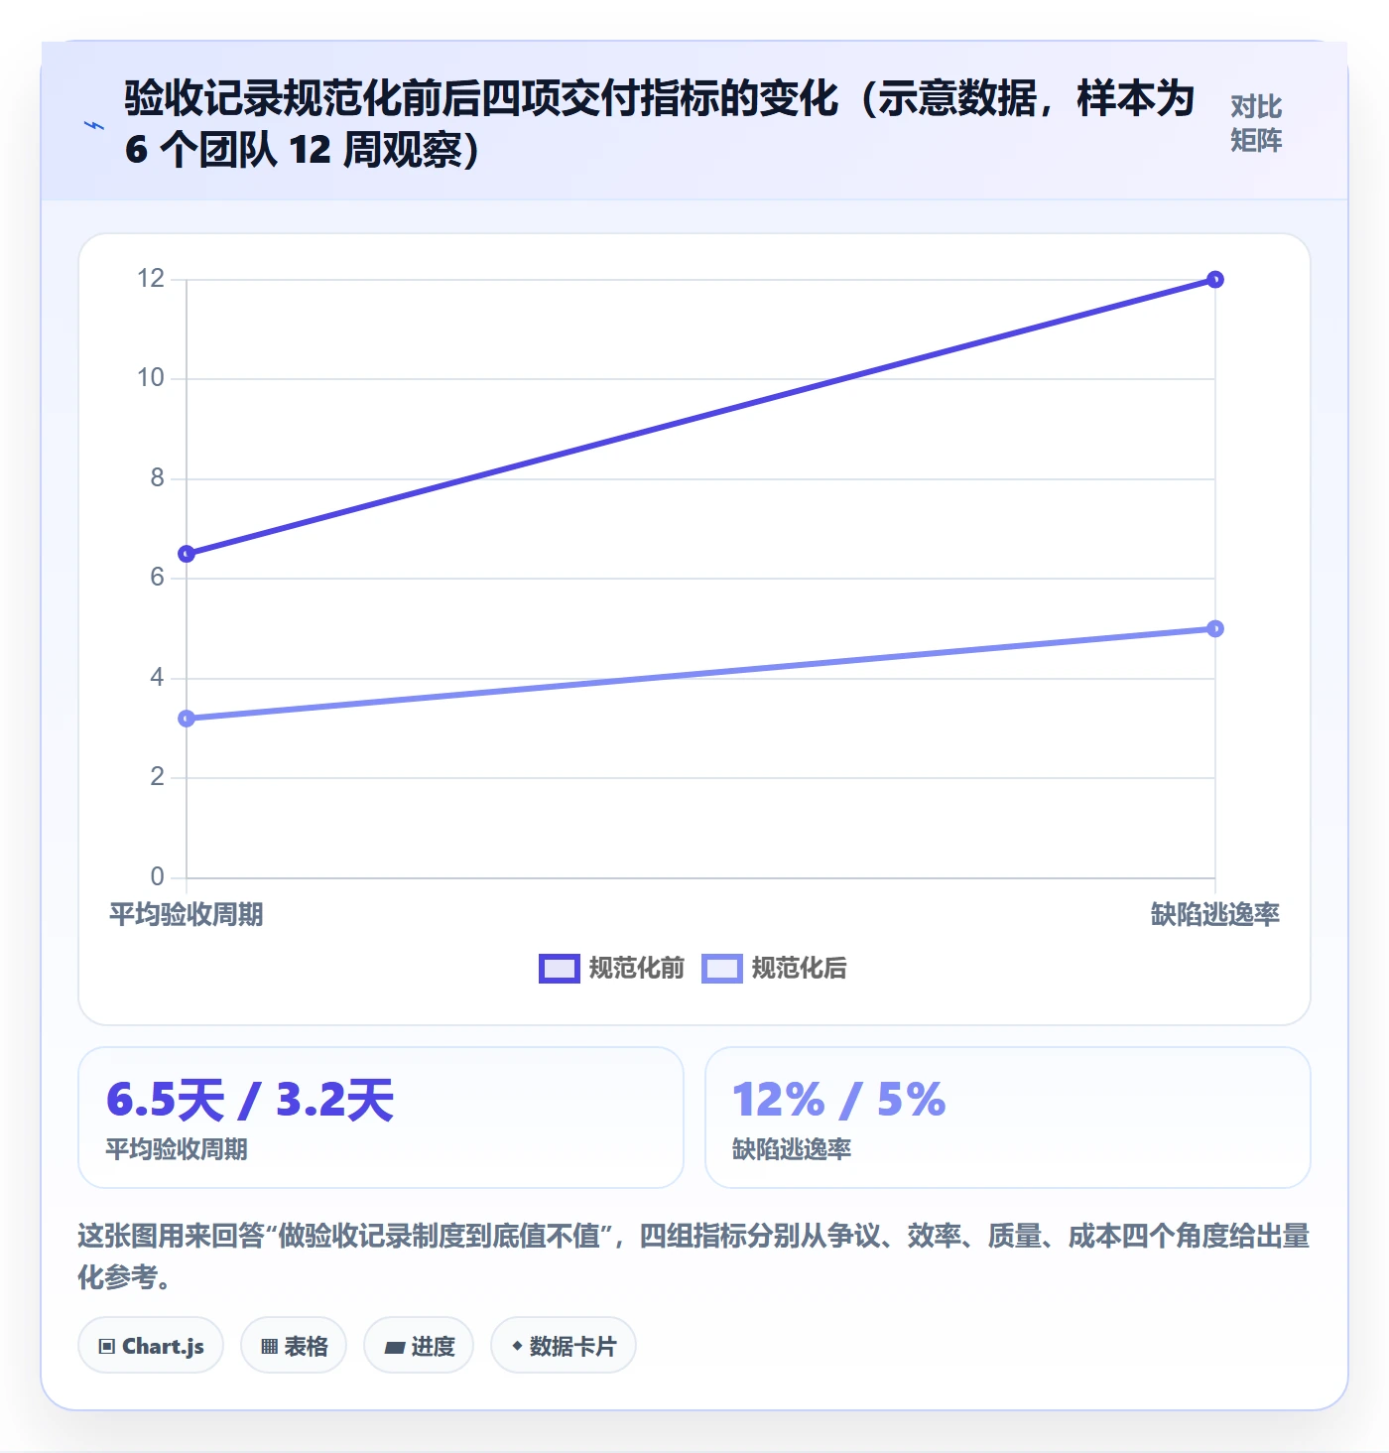
Task: Click the 平均验收周期 caption in the metric card
Action: [177, 1149]
